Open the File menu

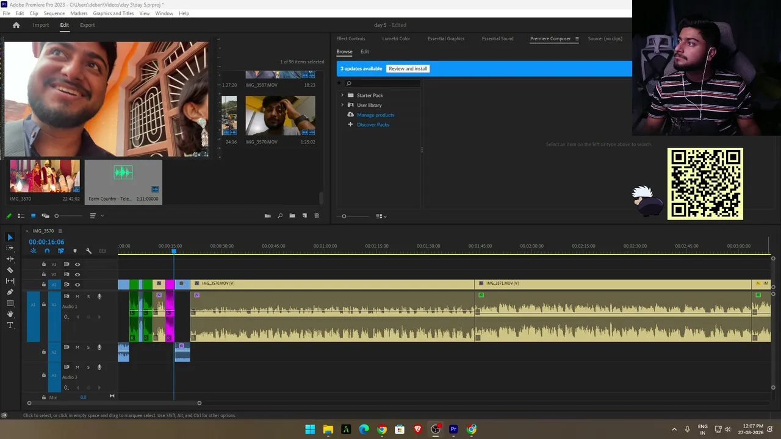(x=6, y=13)
